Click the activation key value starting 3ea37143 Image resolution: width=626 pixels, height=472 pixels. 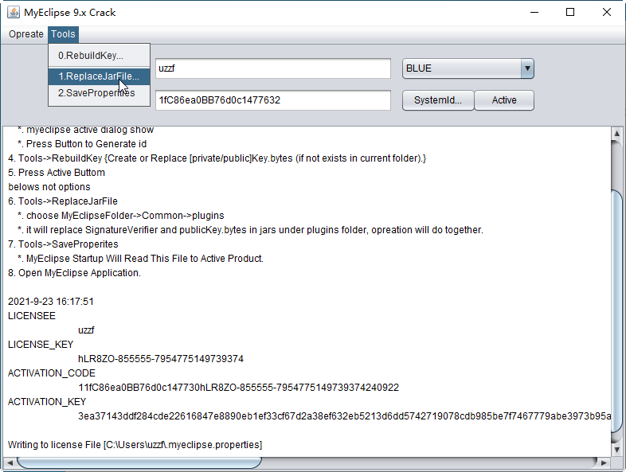pos(344,416)
